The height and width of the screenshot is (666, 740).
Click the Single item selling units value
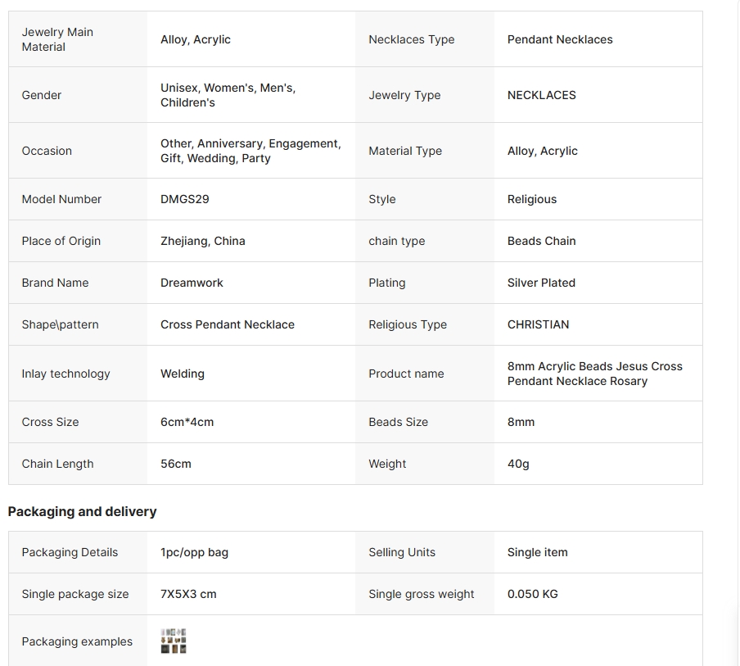tap(537, 552)
